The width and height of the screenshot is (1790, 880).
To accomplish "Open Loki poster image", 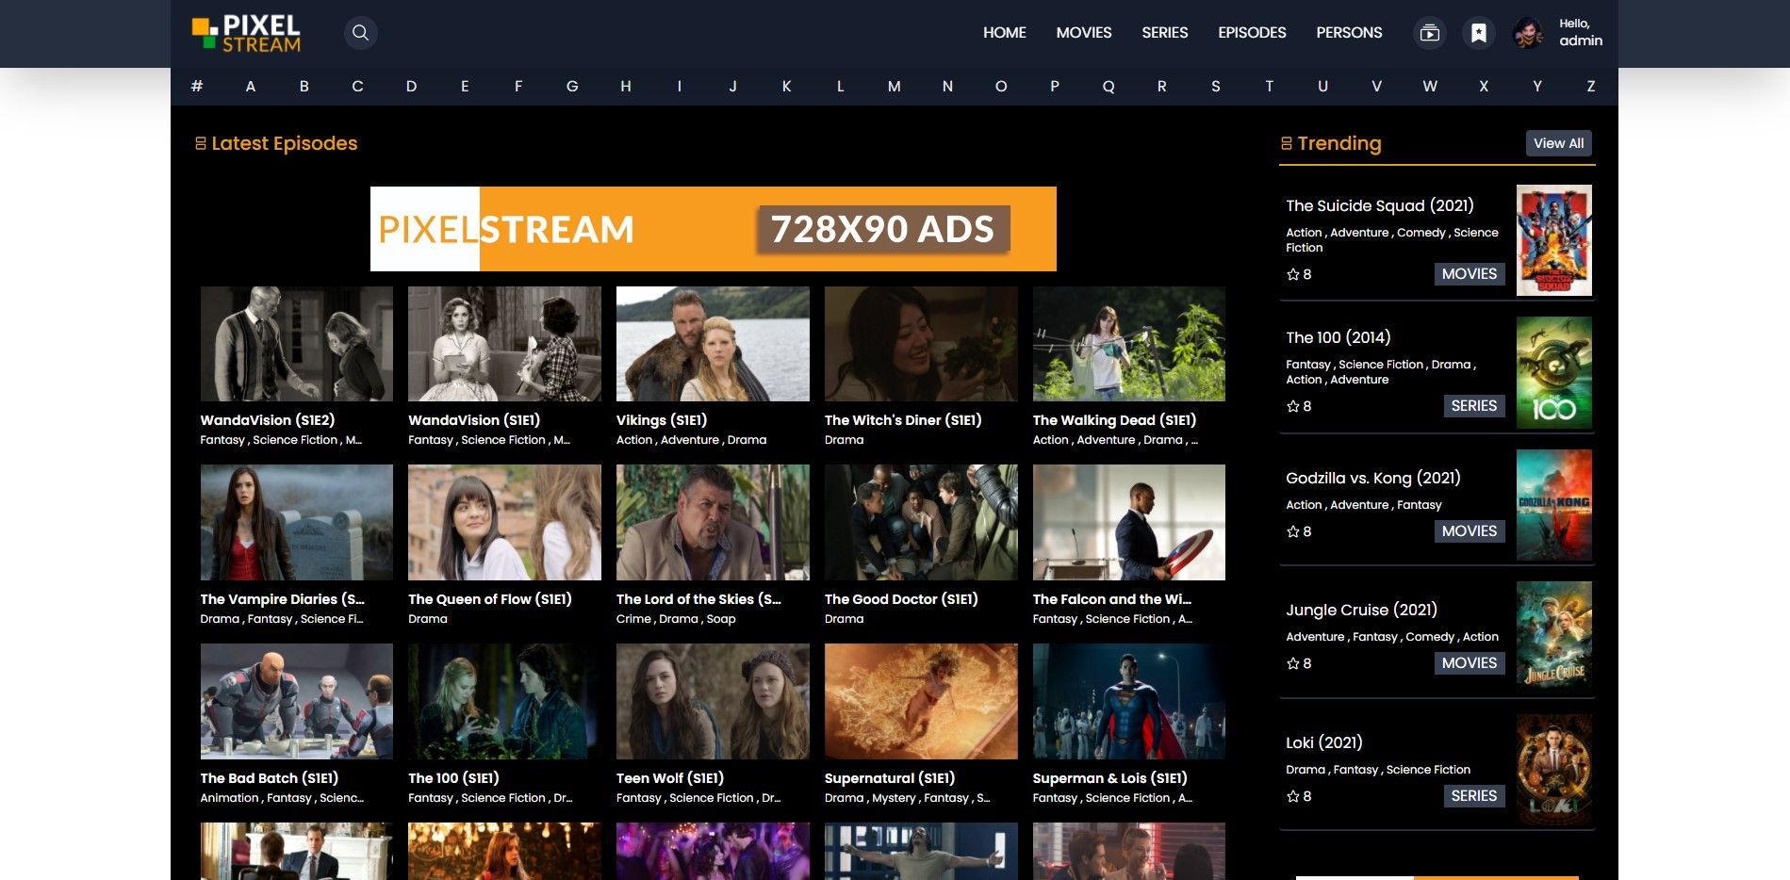I will coord(1554,770).
